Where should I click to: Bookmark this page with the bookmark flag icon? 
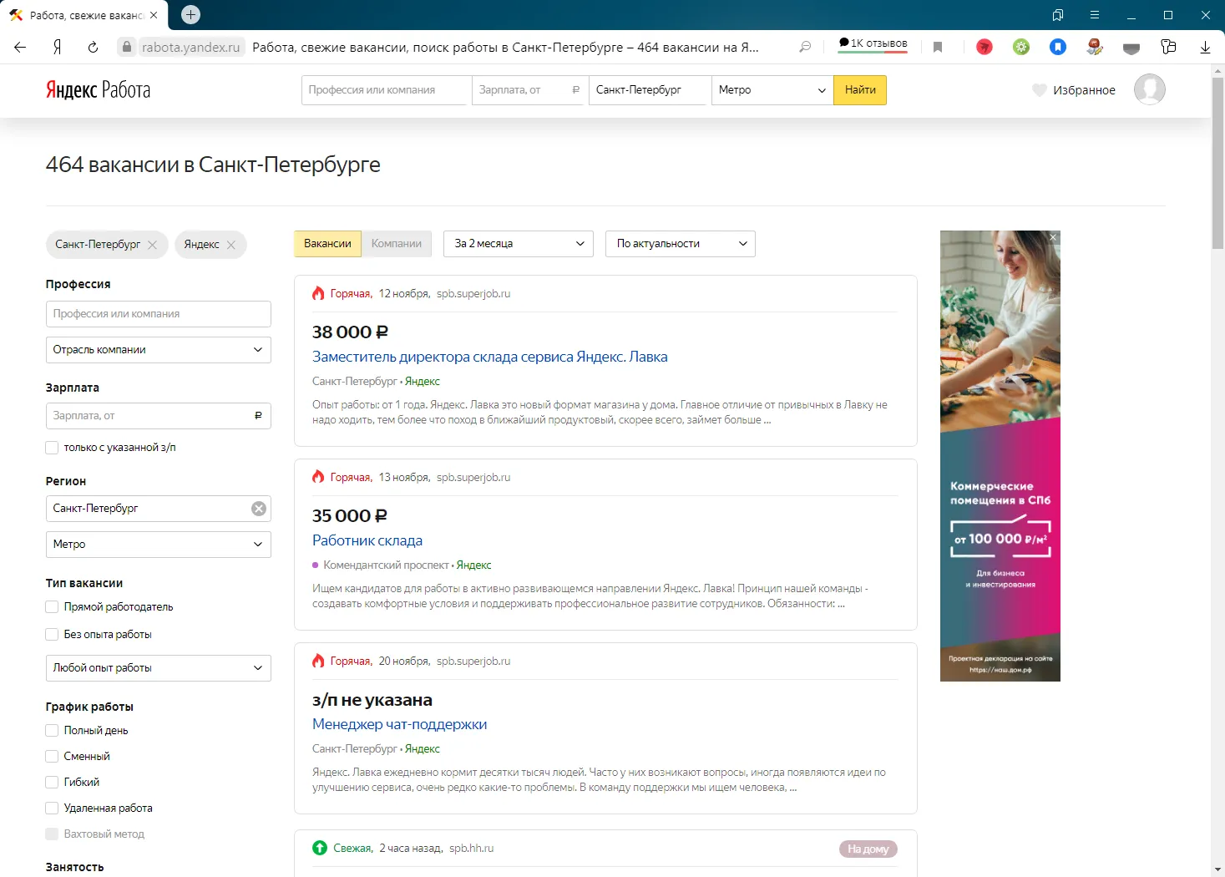[938, 48]
